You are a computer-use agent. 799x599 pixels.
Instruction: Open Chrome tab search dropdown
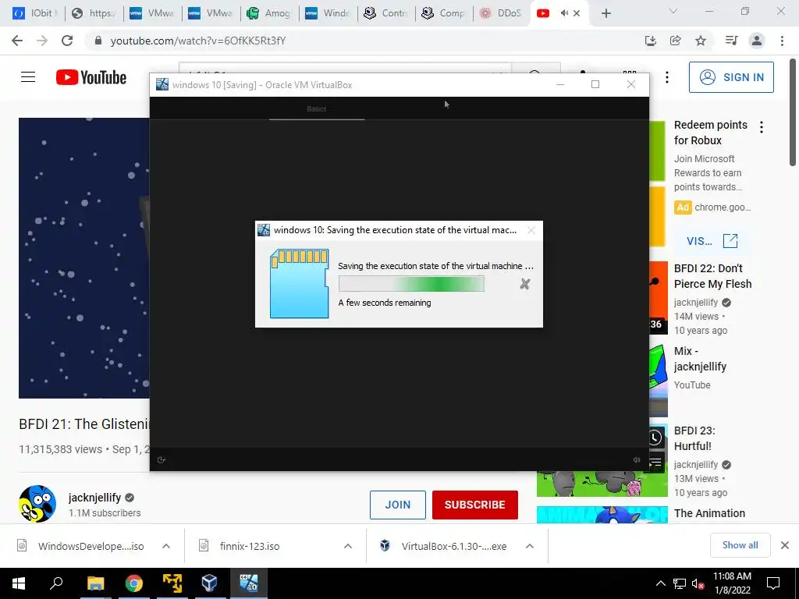tap(673, 11)
